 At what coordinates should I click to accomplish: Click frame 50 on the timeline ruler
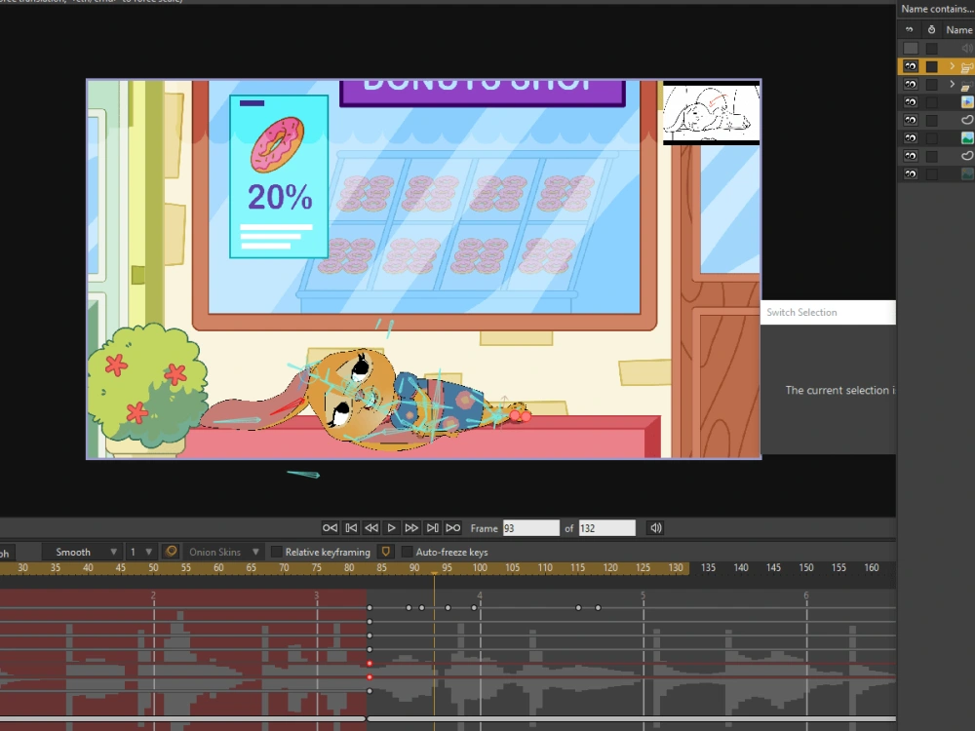coord(153,567)
